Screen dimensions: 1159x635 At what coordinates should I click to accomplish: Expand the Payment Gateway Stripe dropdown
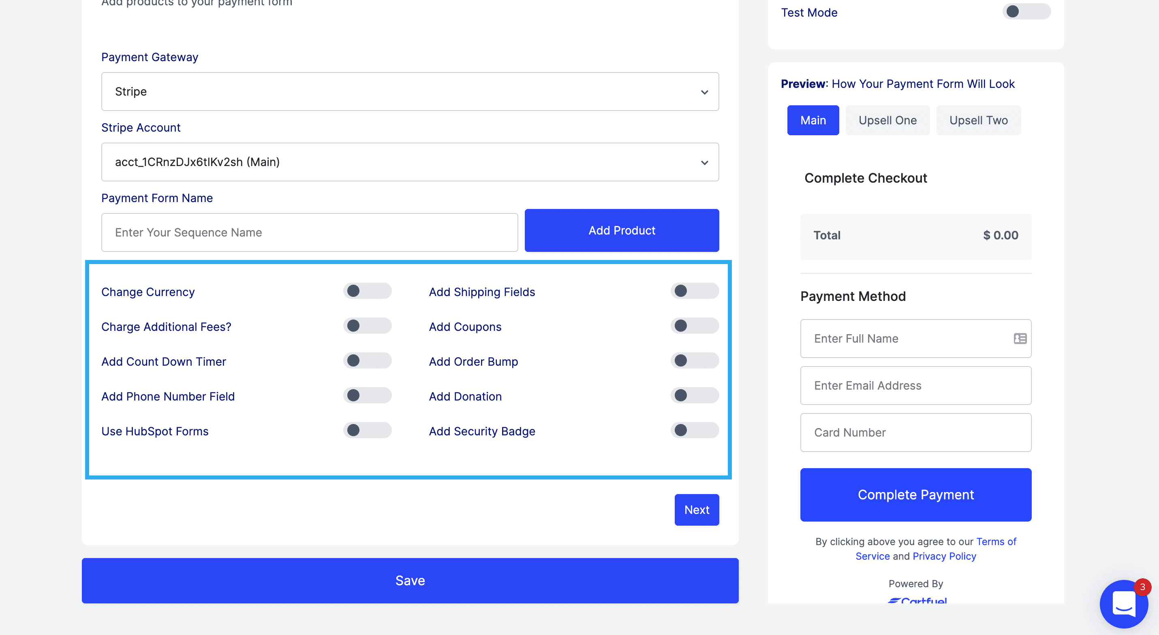click(x=410, y=92)
